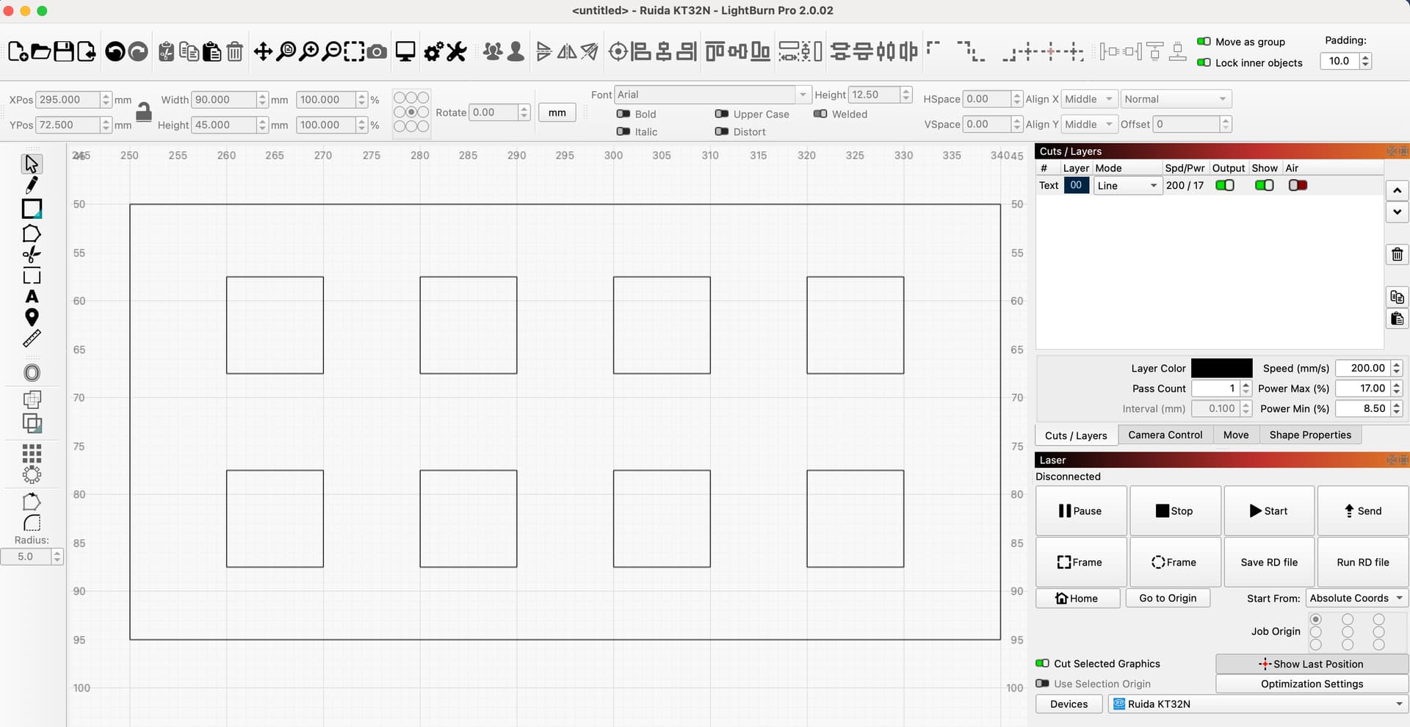Open Preview window monitor icon

[x=405, y=51]
